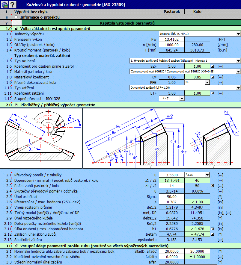Click the Typ ozubení, materiál, zatížení heading

click(42, 55)
